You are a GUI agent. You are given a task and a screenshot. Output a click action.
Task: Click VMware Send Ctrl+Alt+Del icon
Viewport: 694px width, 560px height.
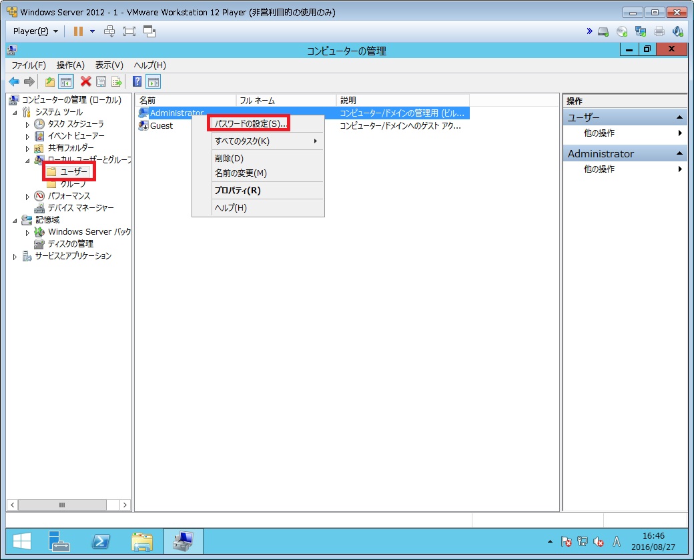(x=109, y=31)
